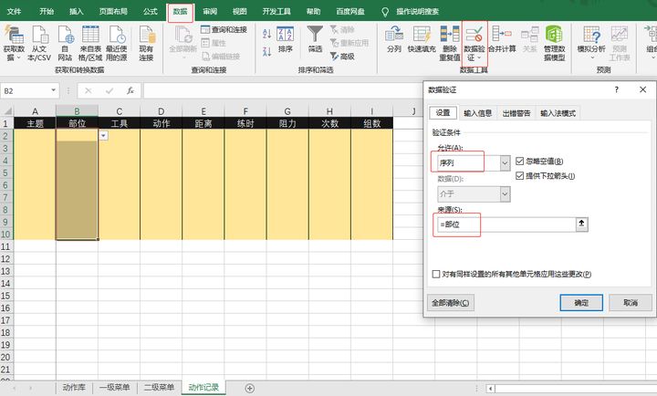
Task: Toggle the 筛选 (Filter) funnel
Action: coord(315,39)
